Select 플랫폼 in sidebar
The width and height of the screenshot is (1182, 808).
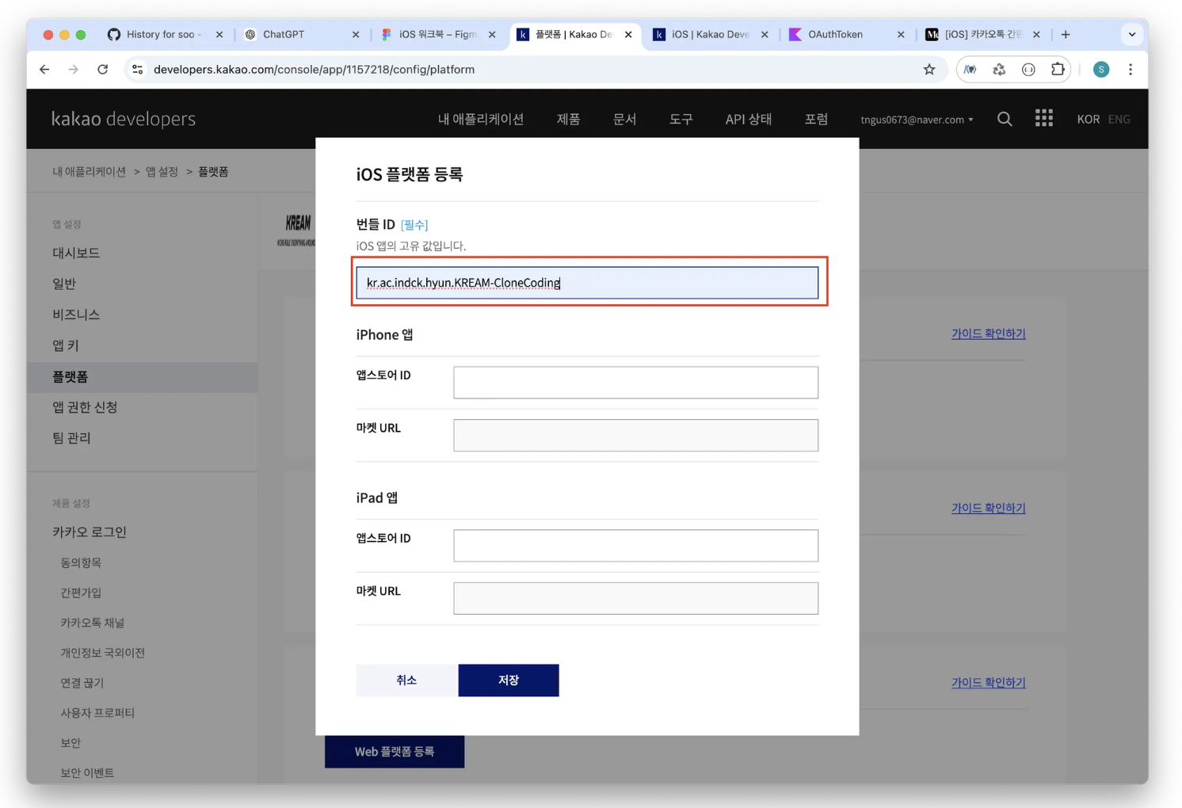pos(142,377)
